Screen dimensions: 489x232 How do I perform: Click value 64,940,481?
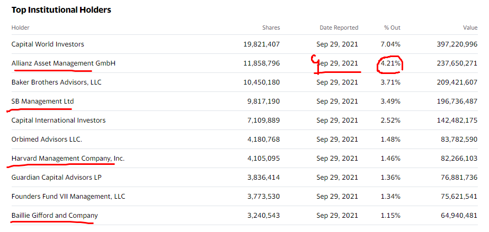click(459, 215)
